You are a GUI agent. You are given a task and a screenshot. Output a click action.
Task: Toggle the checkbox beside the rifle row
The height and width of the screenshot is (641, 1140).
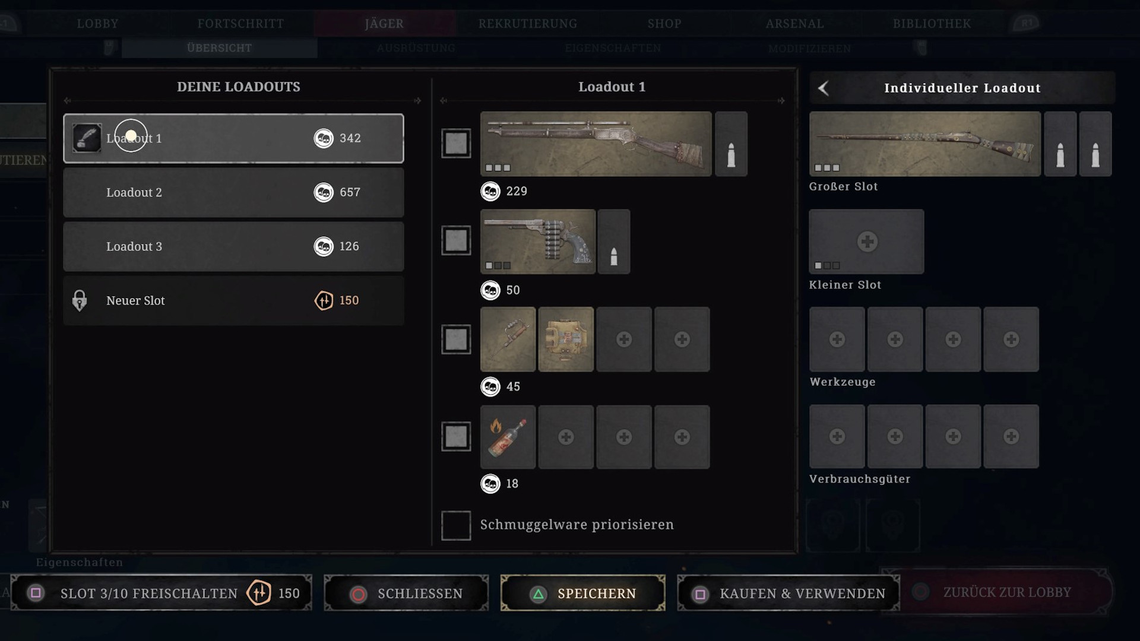(456, 143)
